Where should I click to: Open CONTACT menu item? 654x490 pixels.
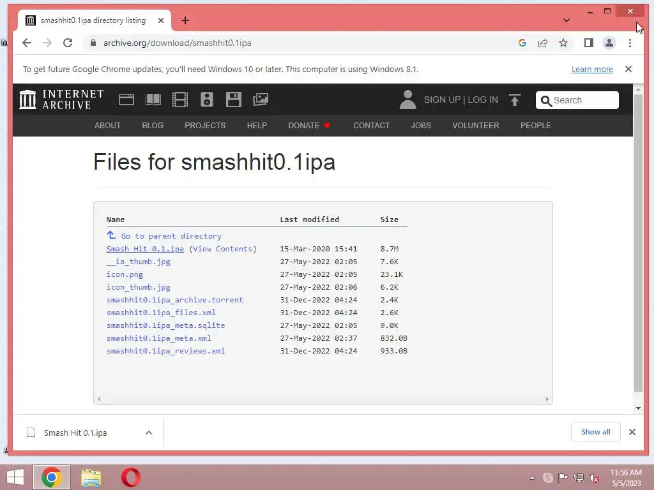372,126
